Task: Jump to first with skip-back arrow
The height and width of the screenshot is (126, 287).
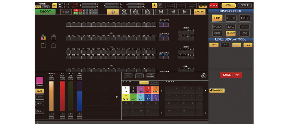Action: tap(161, 12)
